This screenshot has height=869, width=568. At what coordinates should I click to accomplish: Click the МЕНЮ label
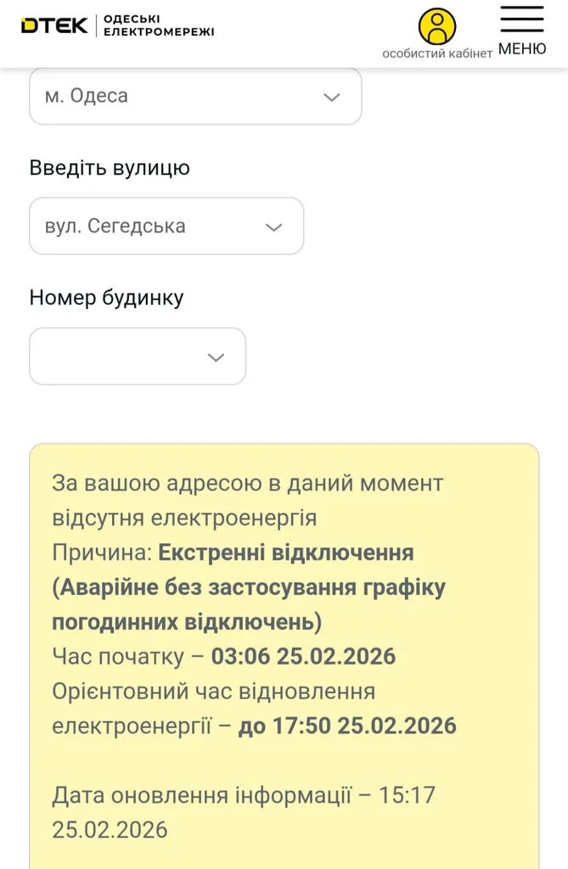coord(522,49)
